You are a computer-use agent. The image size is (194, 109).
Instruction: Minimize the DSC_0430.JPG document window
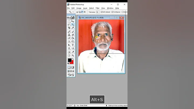[x=112, y=18]
